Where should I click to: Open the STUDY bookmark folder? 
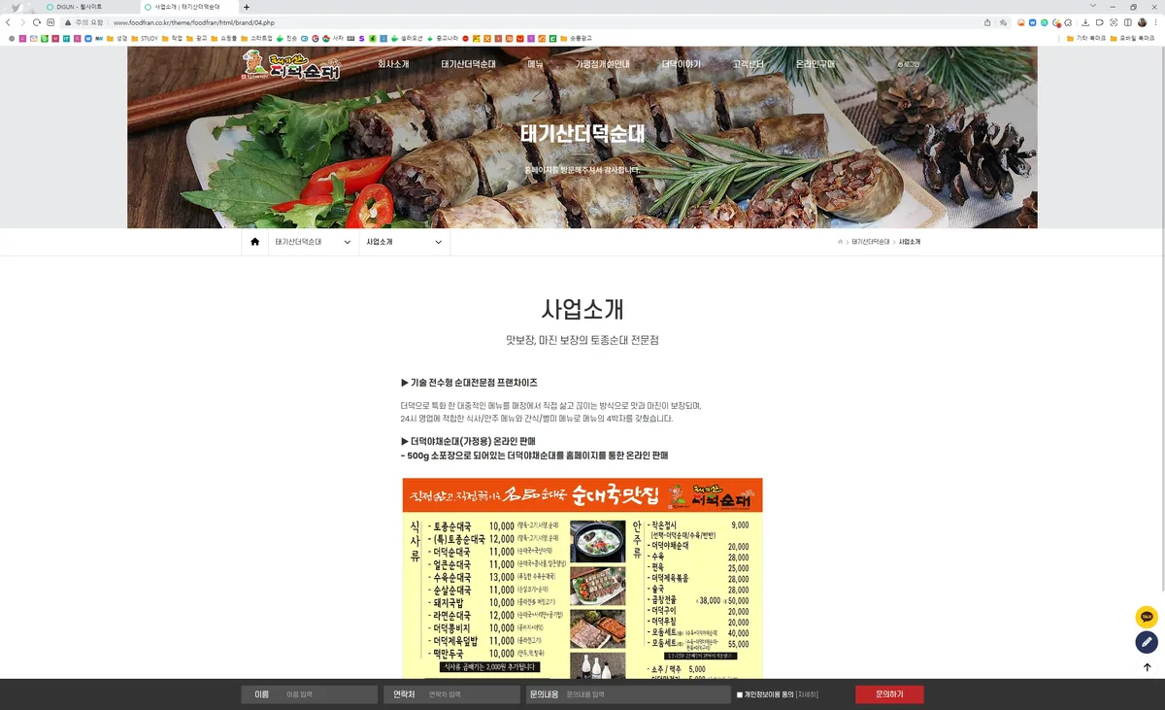pos(145,38)
